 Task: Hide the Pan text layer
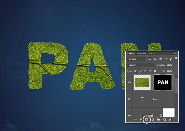pos(129,99)
